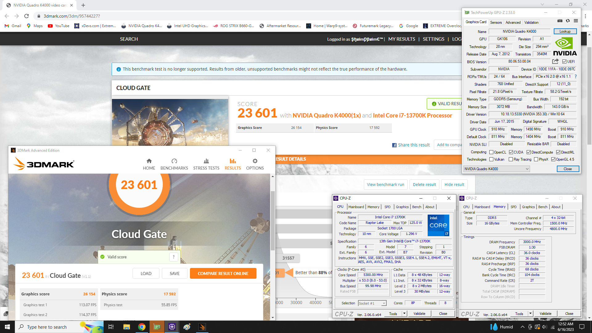Click SAVE button in 3DMark
The height and width of the screenshot is (333, 592).
[175, 273]
